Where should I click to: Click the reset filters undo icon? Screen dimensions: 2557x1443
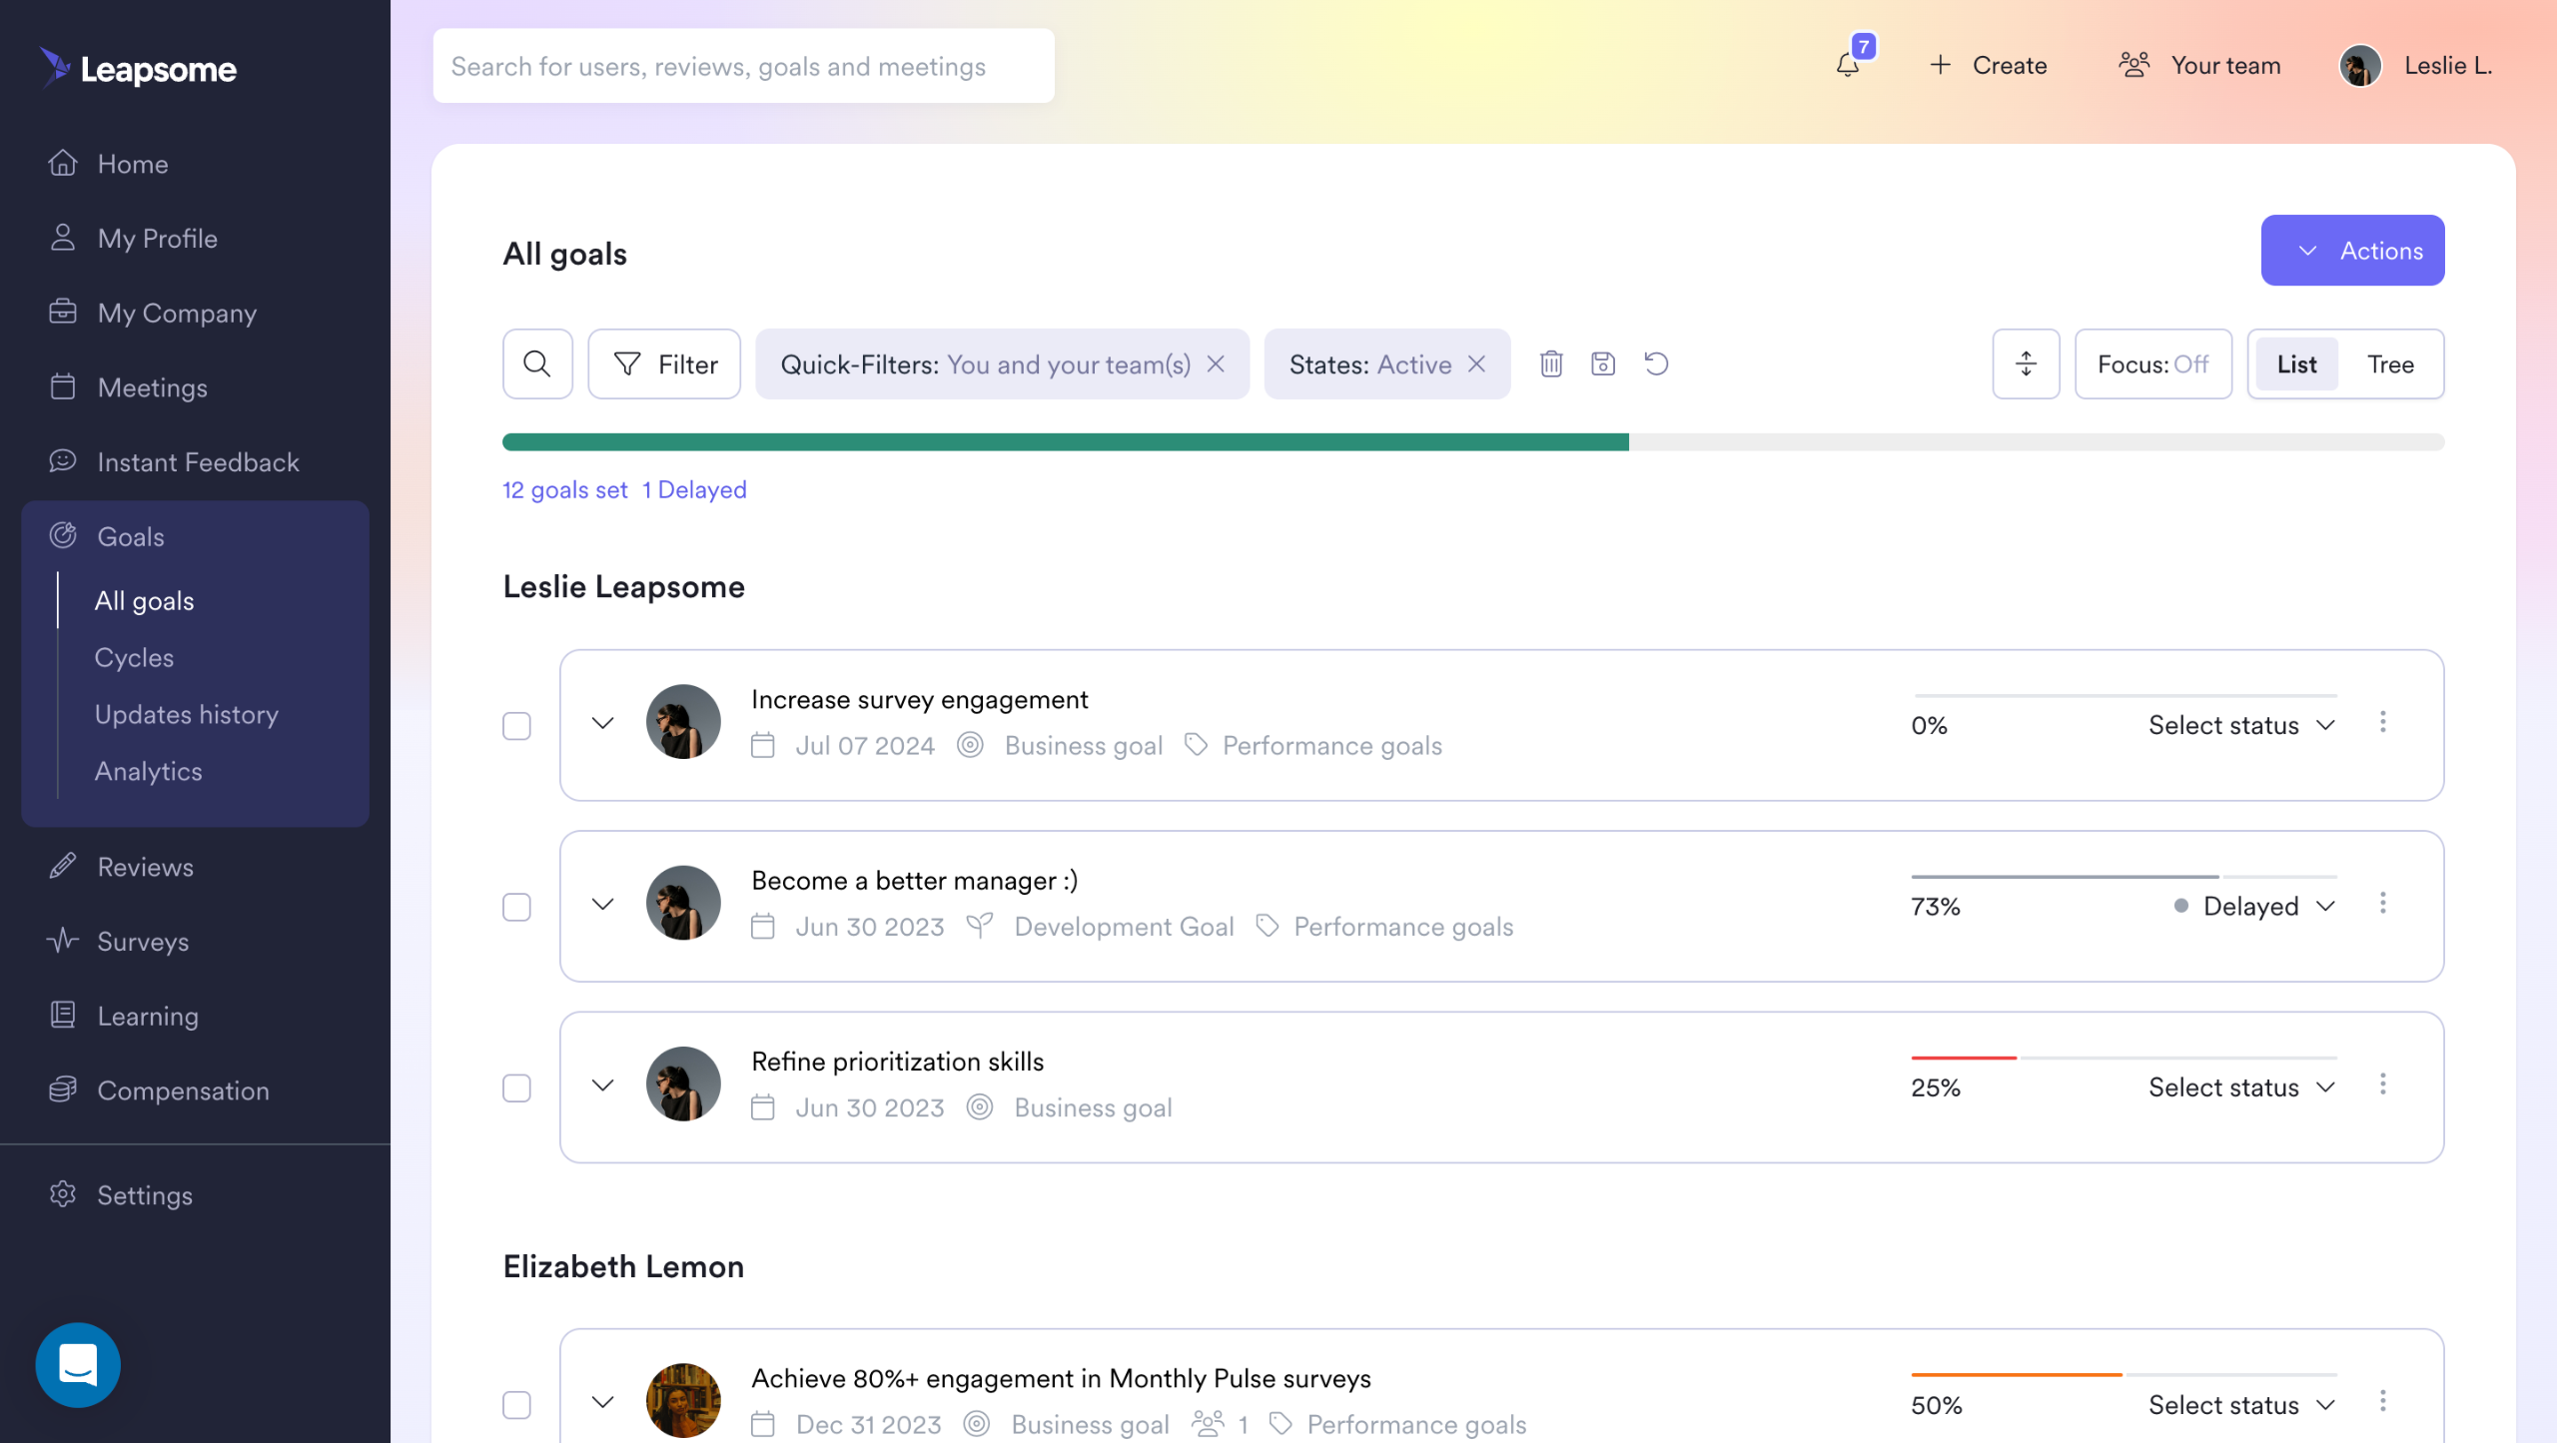pyautogui.click(x=1656, y=363)
